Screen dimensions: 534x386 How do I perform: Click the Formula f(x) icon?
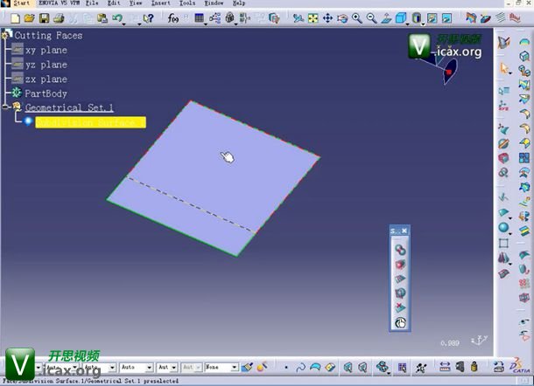(x=172, y=17)
